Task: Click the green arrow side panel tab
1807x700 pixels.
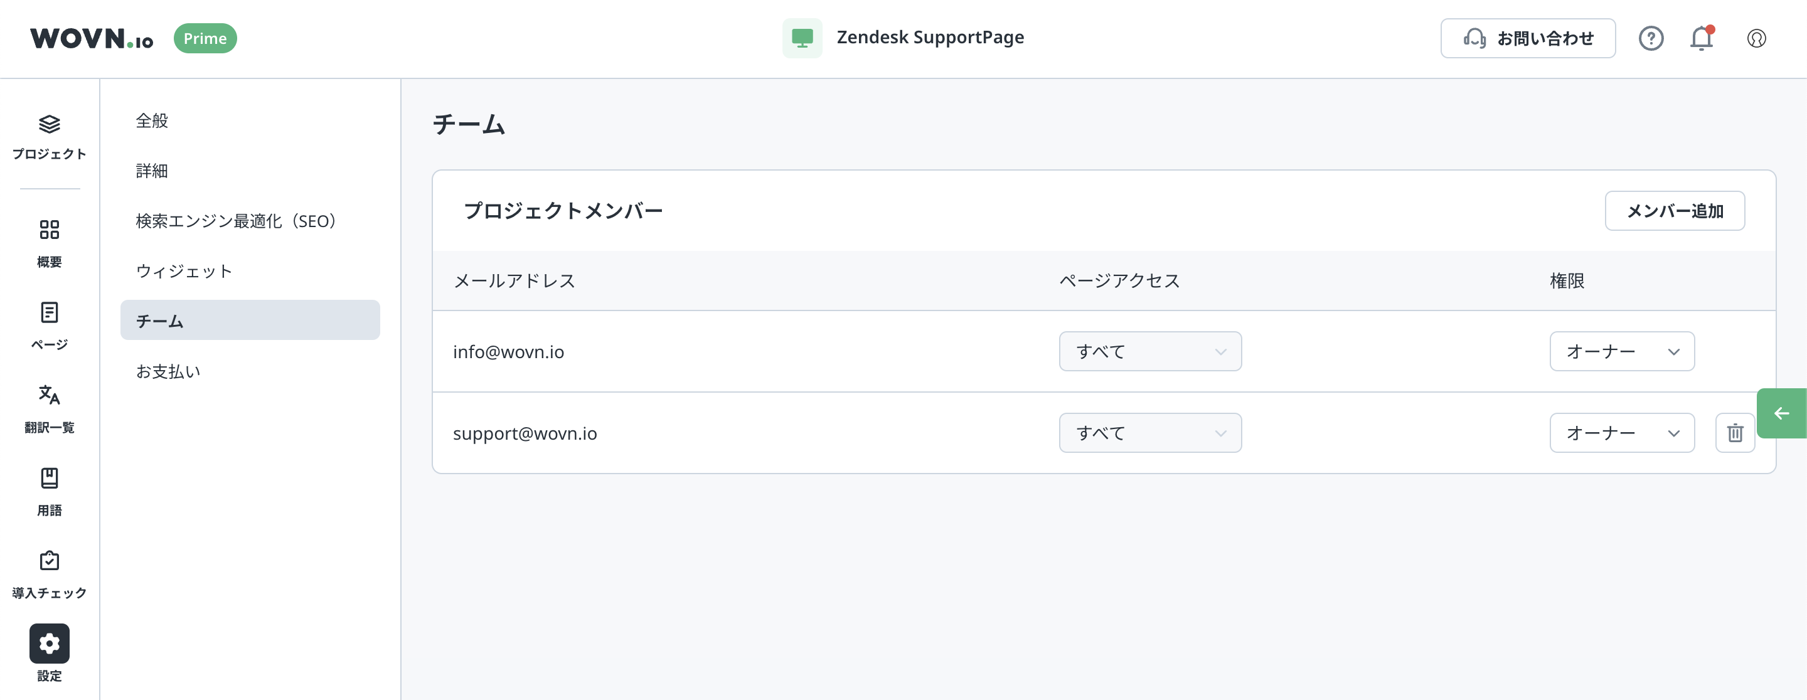Action: click(x=1781, y=413)
